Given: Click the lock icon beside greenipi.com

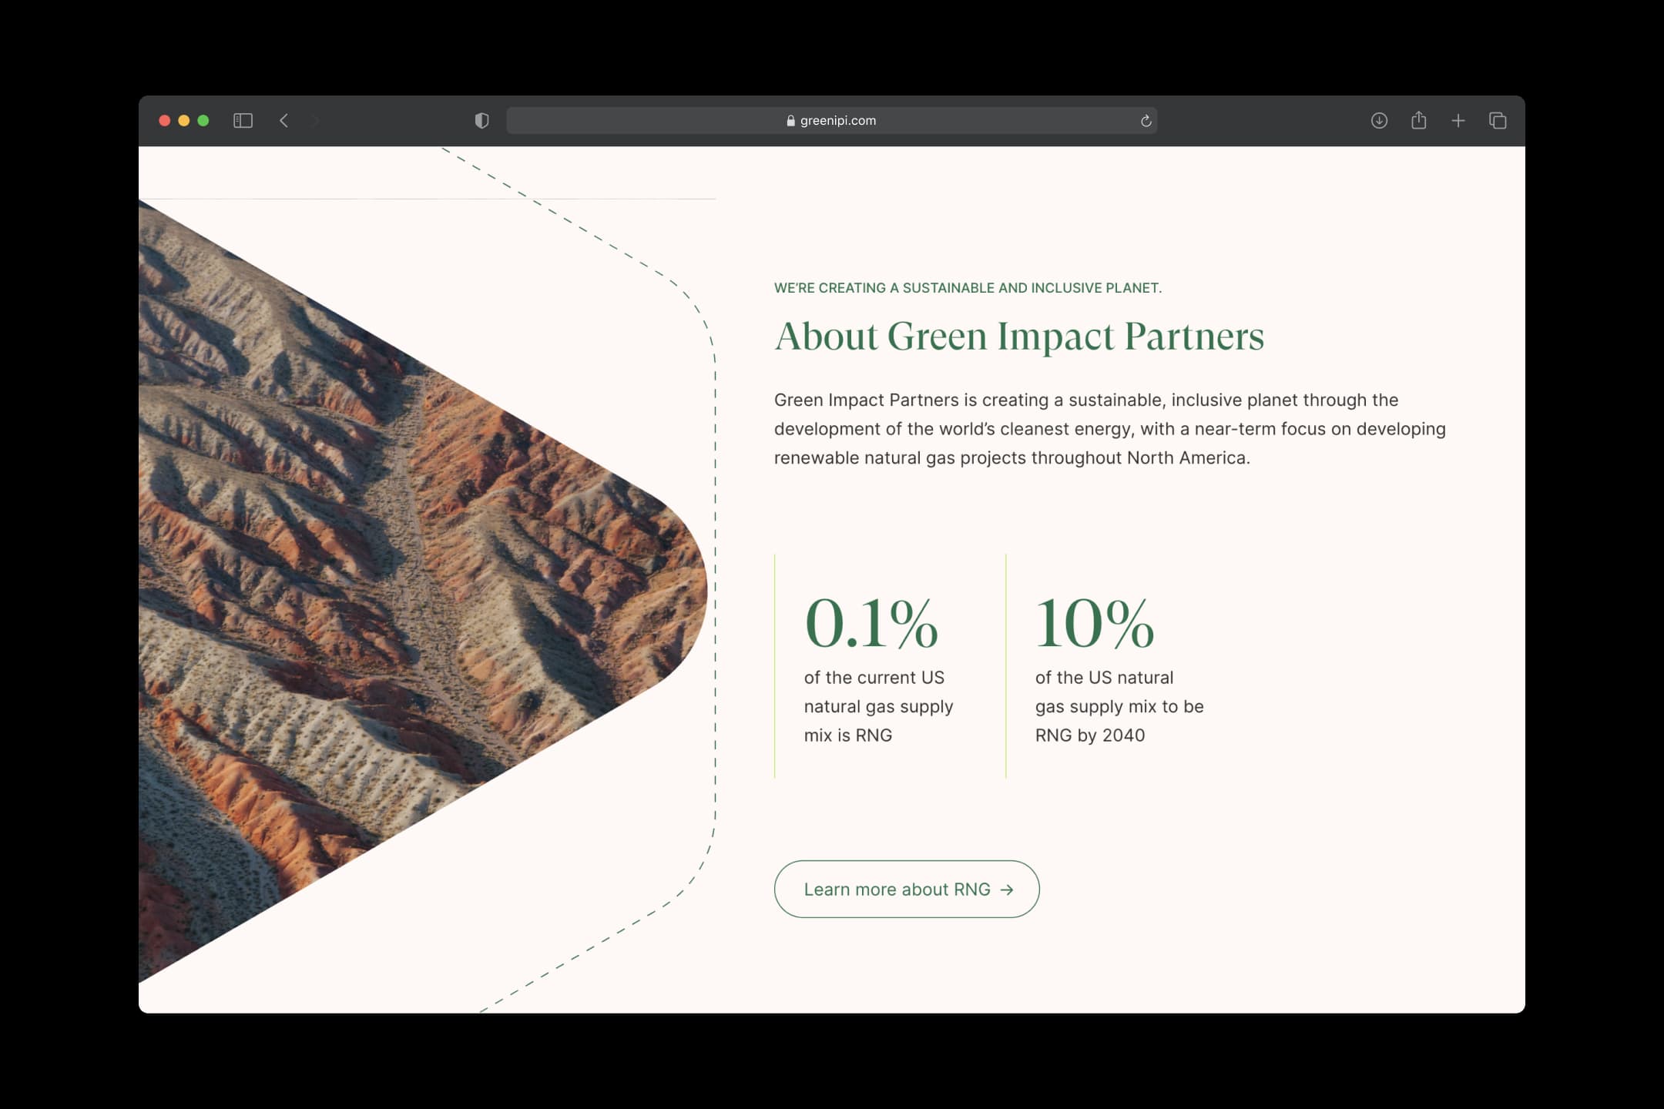Looking at the screenshot, I should point(790,121).
